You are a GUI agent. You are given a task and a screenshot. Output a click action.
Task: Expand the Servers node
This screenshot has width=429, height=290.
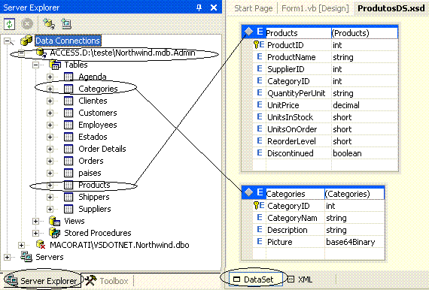pos(8,257)
